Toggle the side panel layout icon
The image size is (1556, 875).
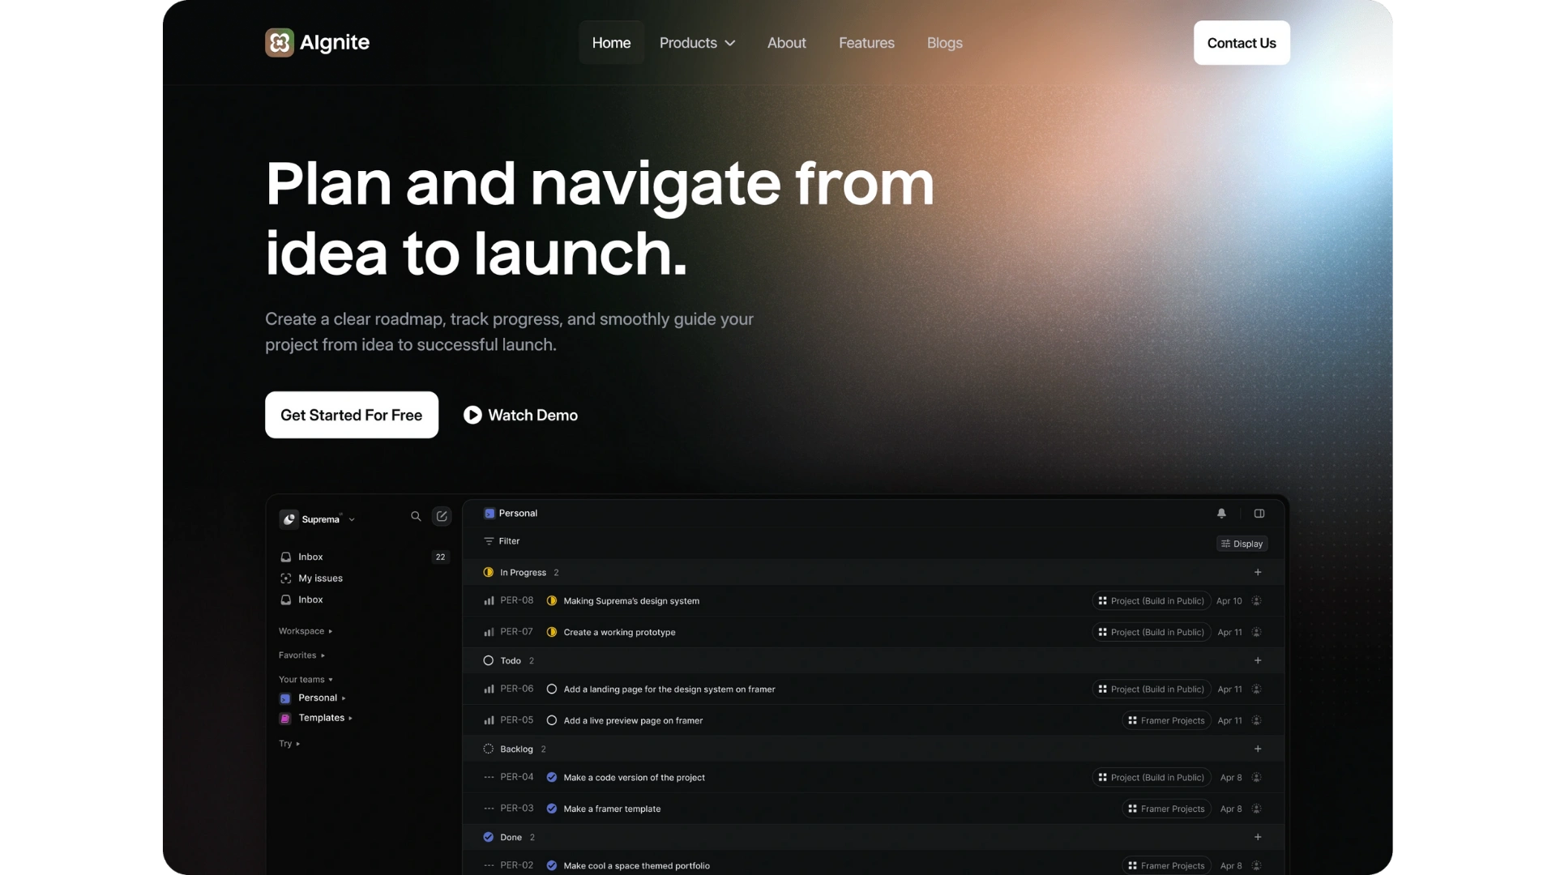(1259, 514)
